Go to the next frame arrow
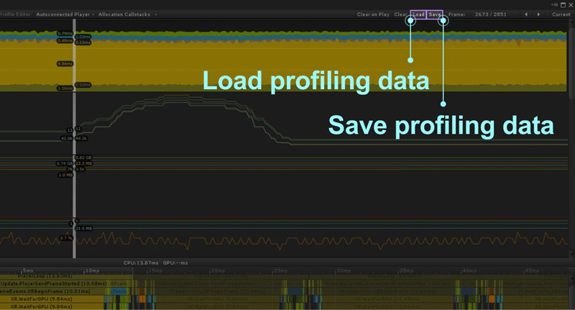Image resolution: width=575 pixels, height=310 pixels. [539, 14]
